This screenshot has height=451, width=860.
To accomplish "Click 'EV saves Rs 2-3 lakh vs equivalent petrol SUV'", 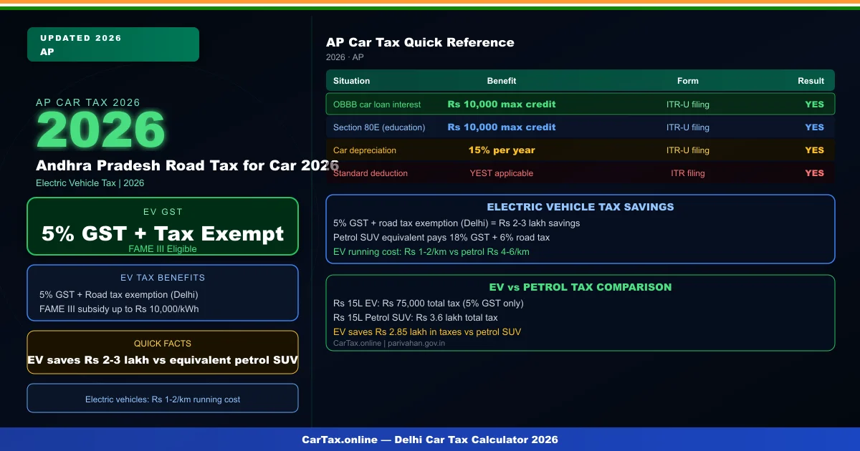I will coord(163,360).
